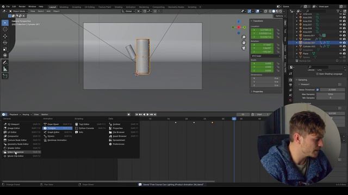
Task: Click the viewport pan hand icon
Action: pyautogui.click(x=244, y=43)
